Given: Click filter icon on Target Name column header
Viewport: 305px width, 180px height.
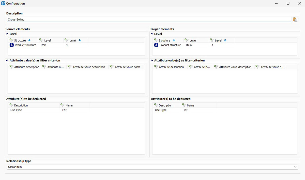Looking at the screenshot, I should [184, 105].
